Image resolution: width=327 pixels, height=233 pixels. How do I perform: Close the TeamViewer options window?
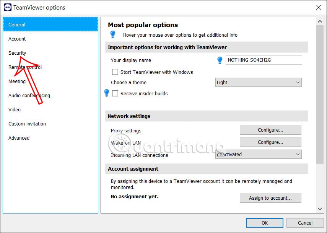[x=318, y=7]
